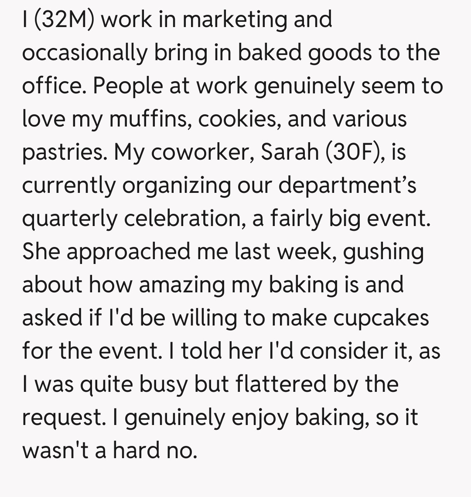Select the word "organizing"
The image size is (471, 497).
click(176, 185)
